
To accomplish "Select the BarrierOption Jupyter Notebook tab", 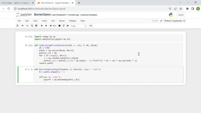I will (x=55, y=3).
